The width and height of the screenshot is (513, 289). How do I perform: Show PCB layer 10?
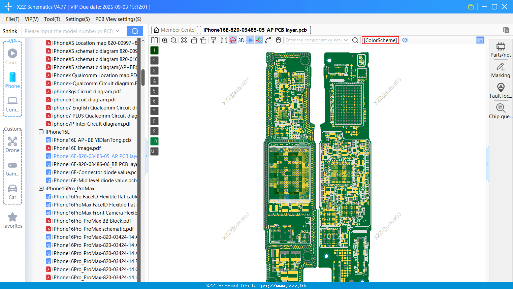pyautogui.click(x=154, y=141)
